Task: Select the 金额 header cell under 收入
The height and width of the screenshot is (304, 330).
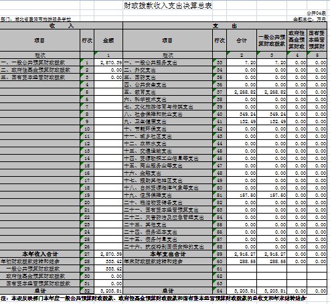Action: point(108,40)
